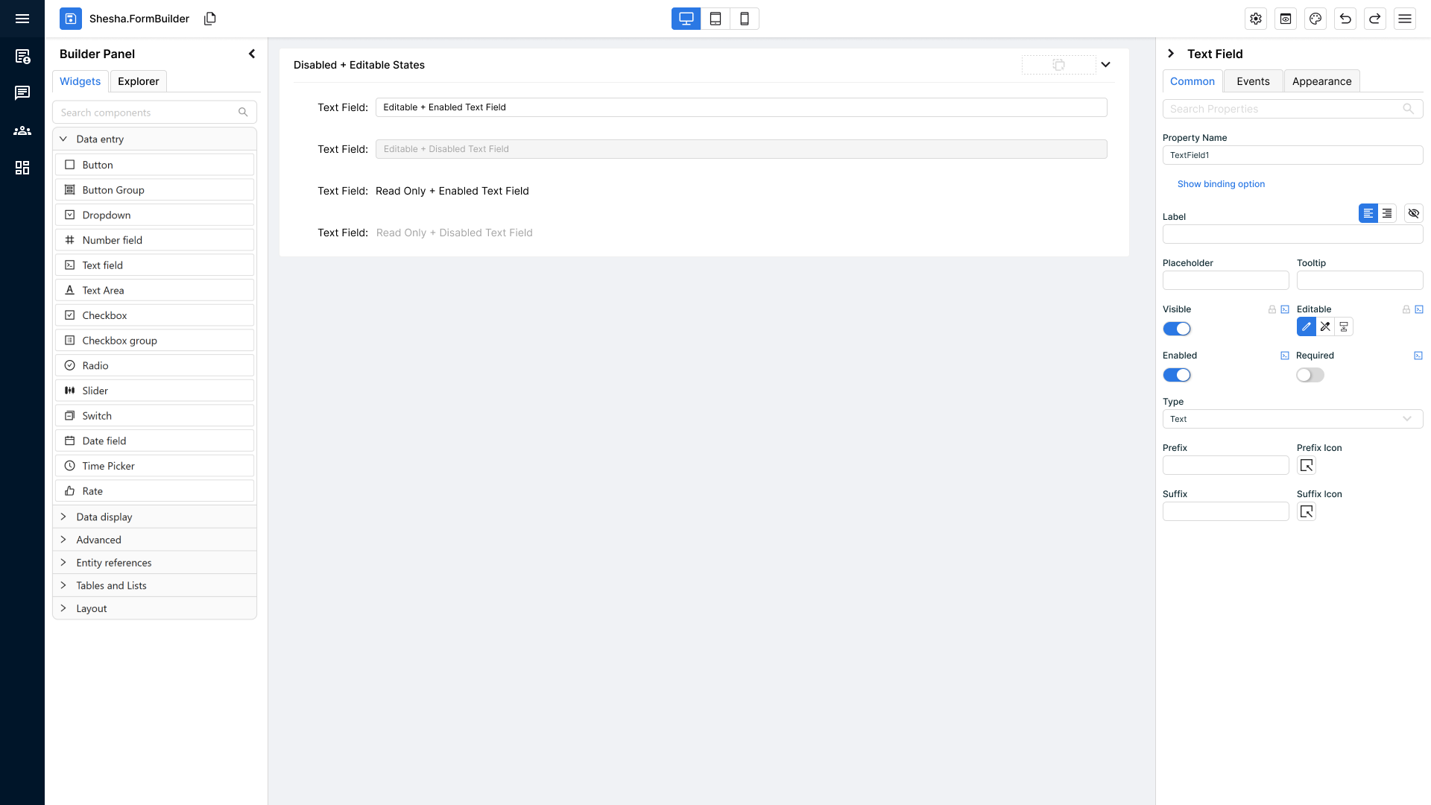The height and width of the screenshot is (805, 1431).
Task: Turn on the Required switch
Action: point(1310,375)
